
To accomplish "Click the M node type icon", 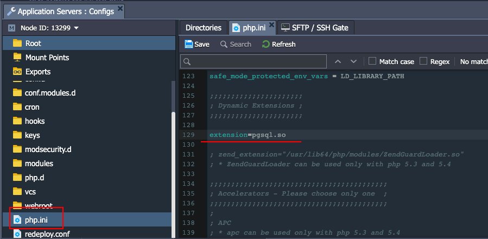I will (x=12, y=28).
